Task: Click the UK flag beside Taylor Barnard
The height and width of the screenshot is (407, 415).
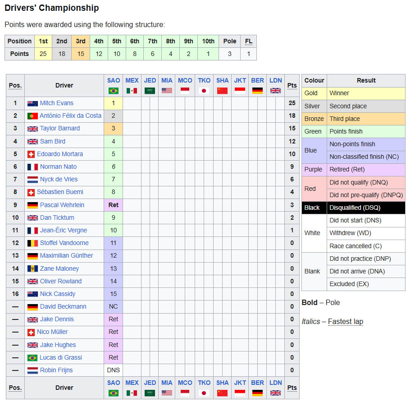Action: tap(32, 129)
